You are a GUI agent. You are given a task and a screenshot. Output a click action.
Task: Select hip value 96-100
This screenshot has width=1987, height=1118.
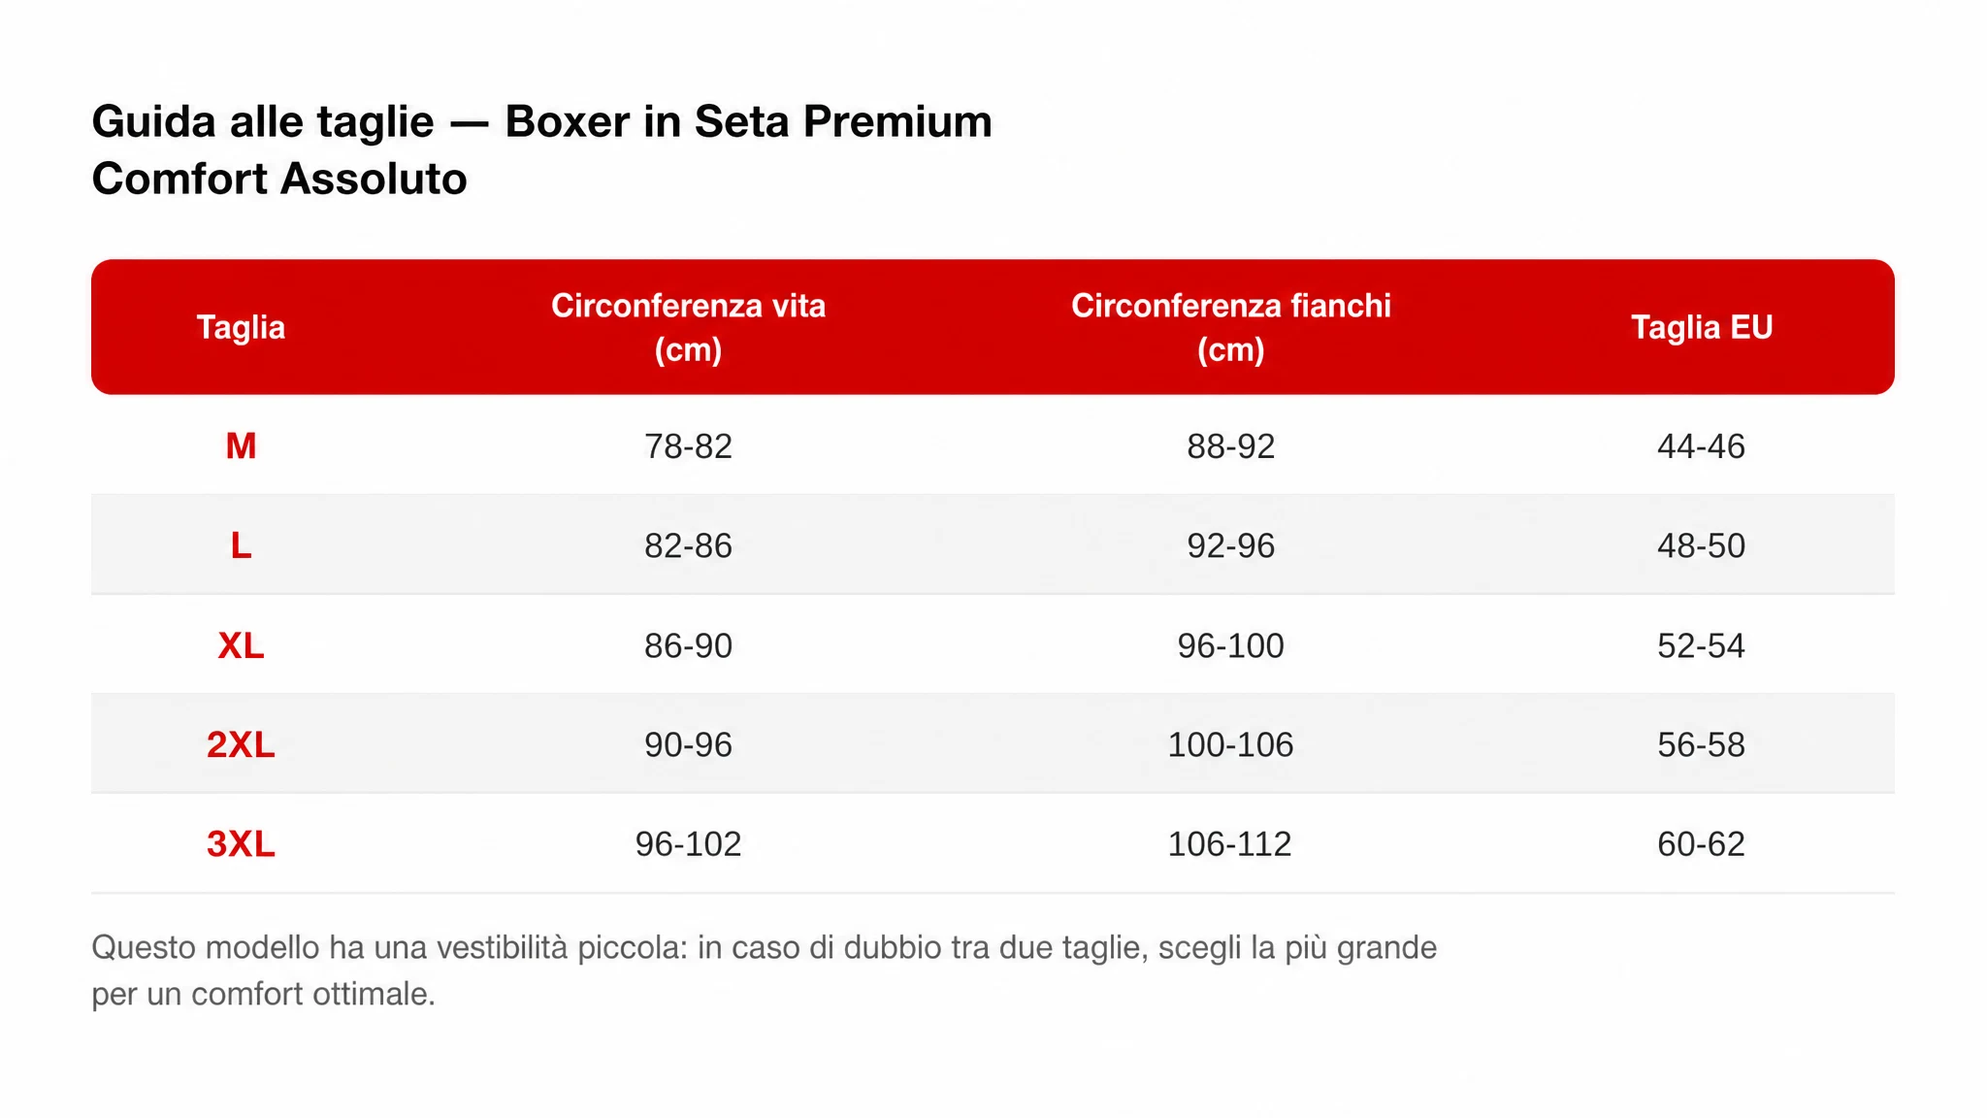coord(1230,645)
